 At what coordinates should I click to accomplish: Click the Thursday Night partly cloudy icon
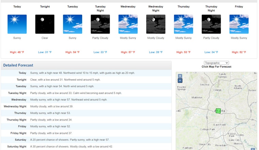tap(211, 24)
